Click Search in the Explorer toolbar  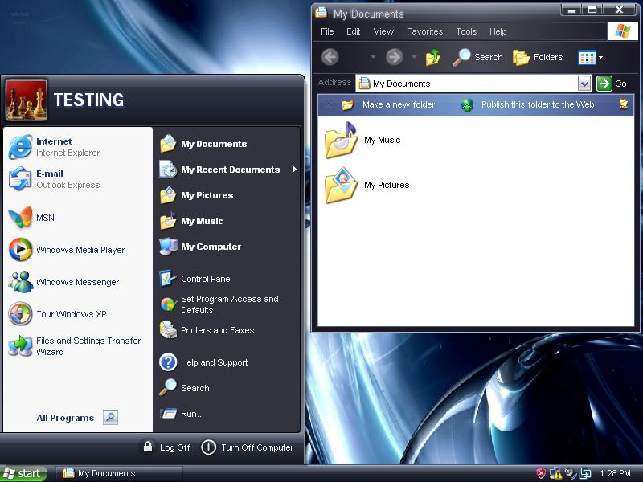click(x=477, y=57)
